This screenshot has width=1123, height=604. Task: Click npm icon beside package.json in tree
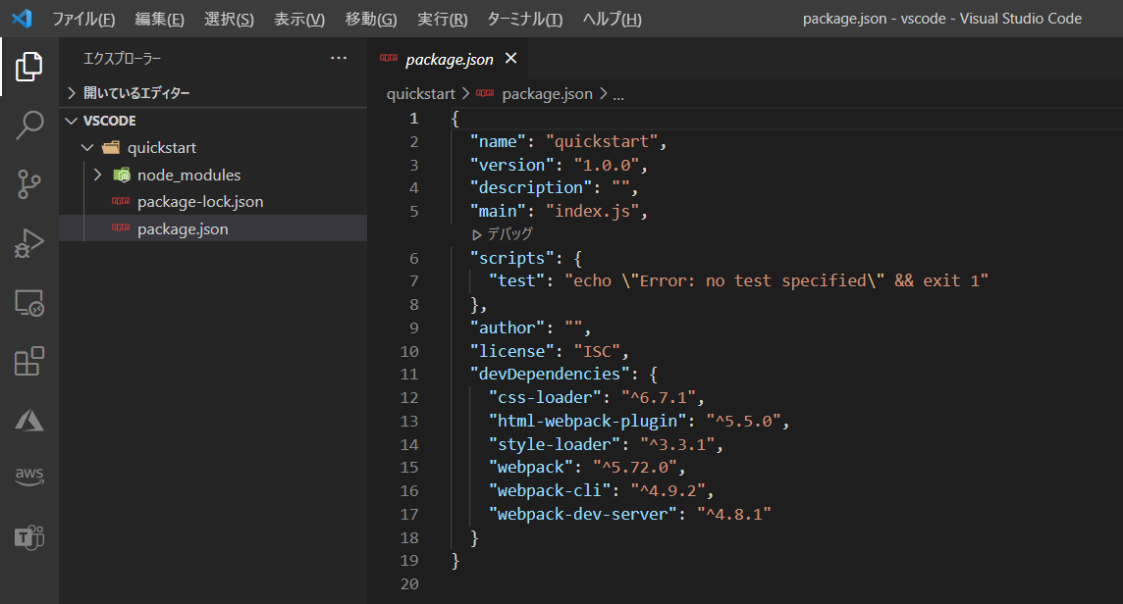click(121, 227)
